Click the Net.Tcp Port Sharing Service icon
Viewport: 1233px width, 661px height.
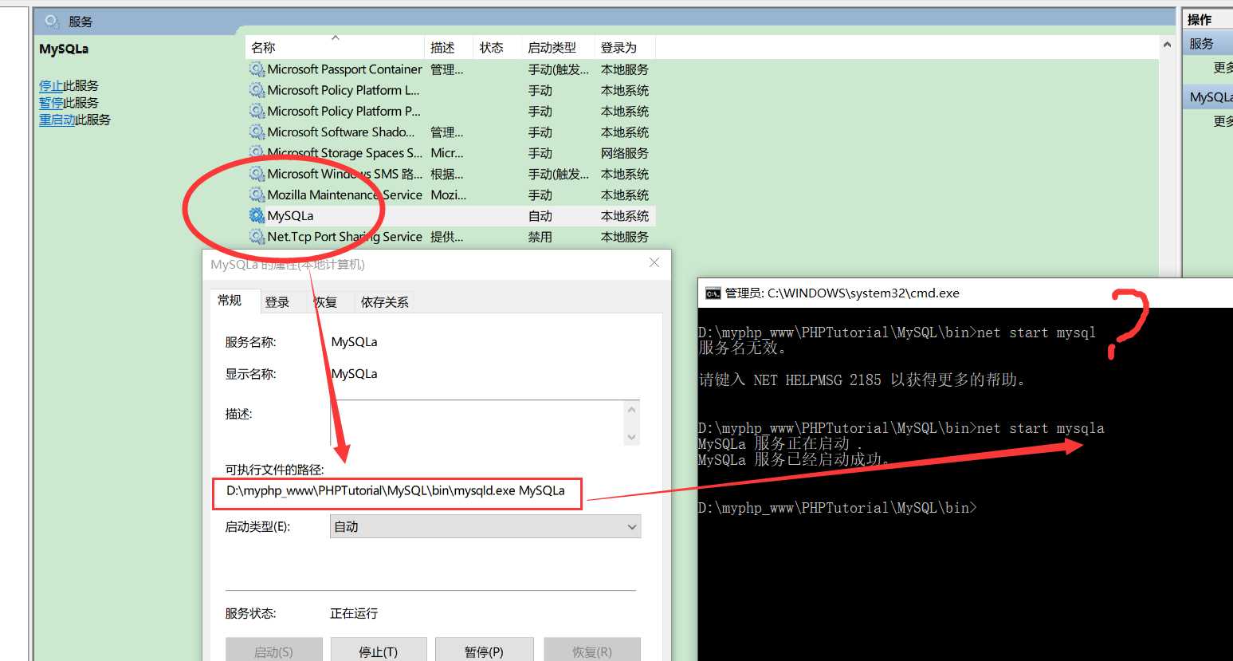click(x=257, y=237)
